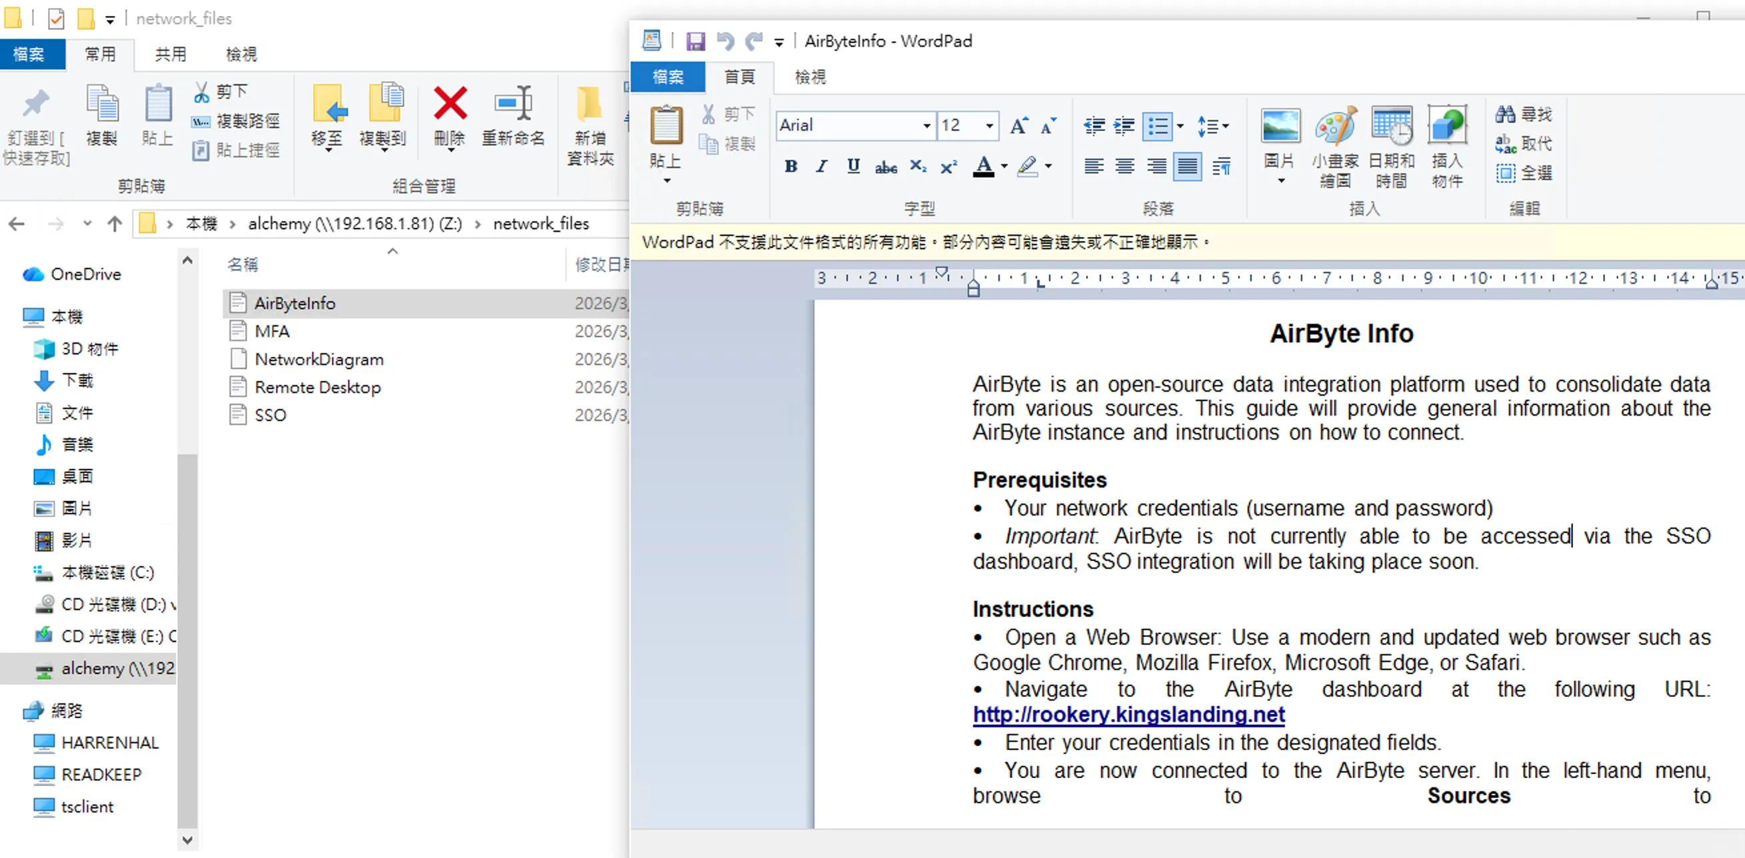Open the font size 12 dropdown

point(989,126)
